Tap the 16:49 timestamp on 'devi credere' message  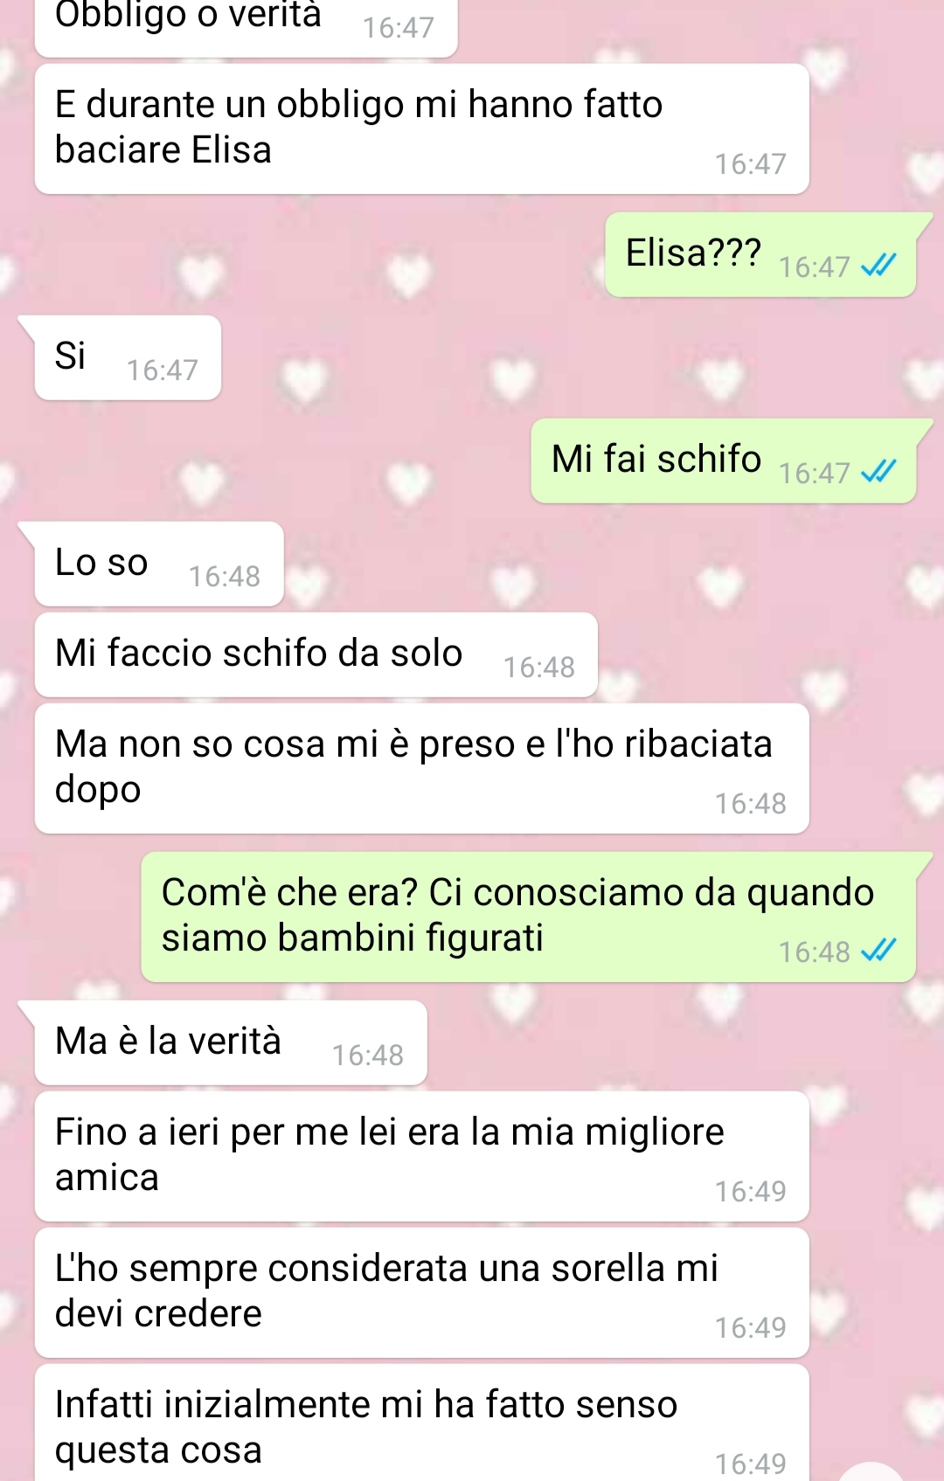[x=751, y=1328]
